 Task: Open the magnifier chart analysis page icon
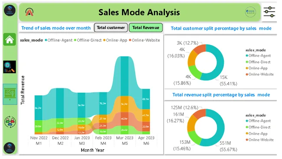pyautogui.click(x=10, y=67)
